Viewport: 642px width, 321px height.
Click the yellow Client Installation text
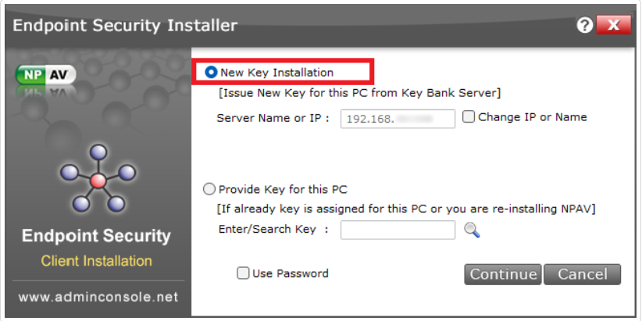(x=96, y=260)
